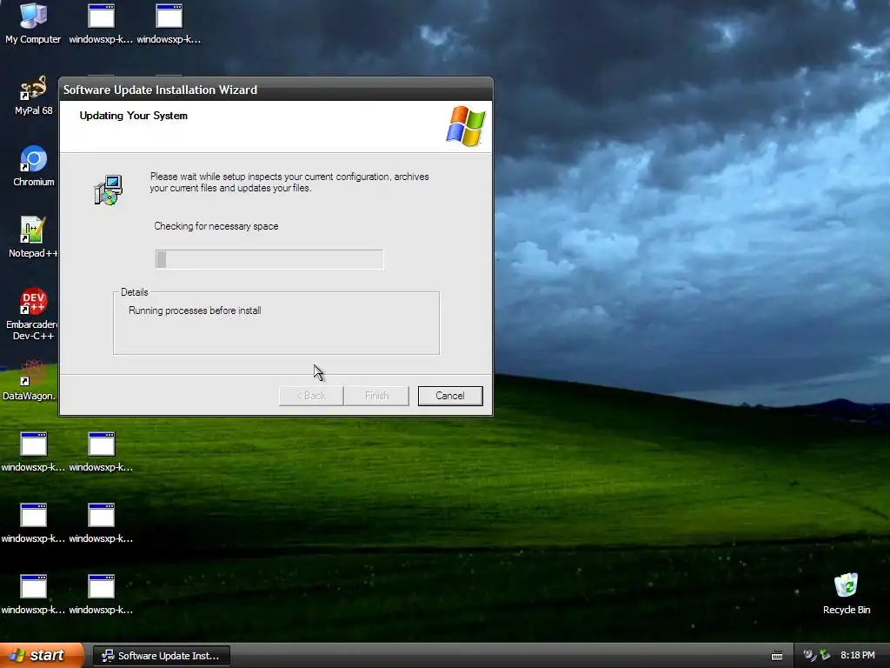Image resolution: width=890 pixels, height=668 pixels.
Task: Click the "Details" group label
Action: click(x=135, y=292)
